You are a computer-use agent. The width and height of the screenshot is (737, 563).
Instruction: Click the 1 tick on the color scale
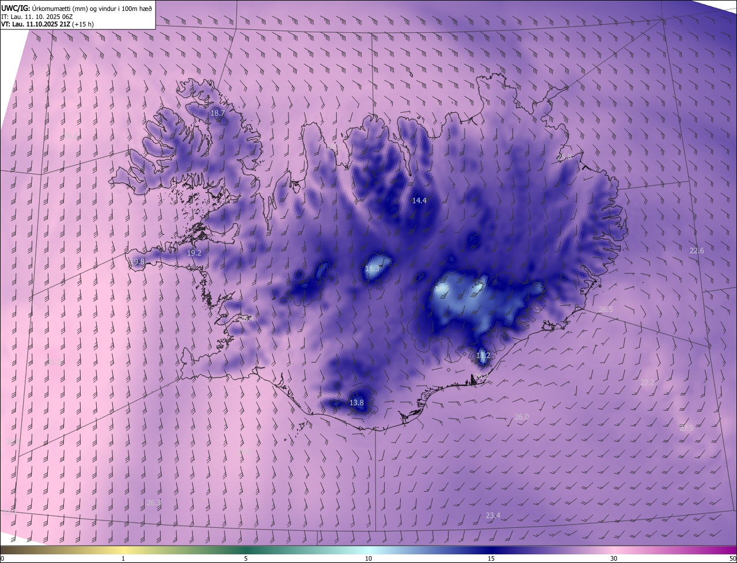123,558
